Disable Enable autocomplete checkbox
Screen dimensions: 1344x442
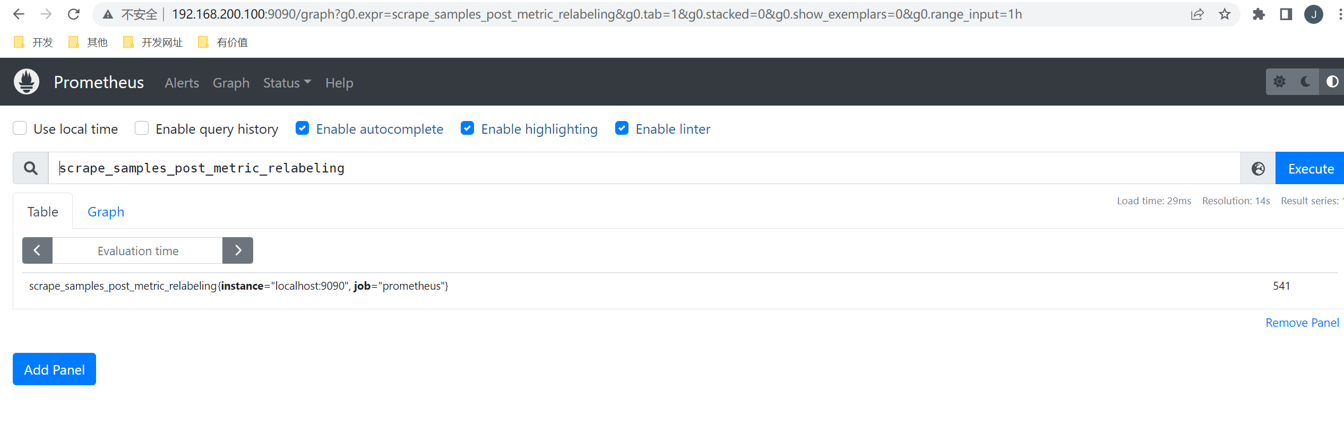[x=302, y=128]
